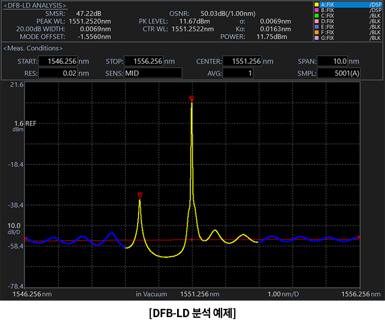Select trace D:FIX in trace list
This screenshot has height=327, width=385.
point(348,21)
